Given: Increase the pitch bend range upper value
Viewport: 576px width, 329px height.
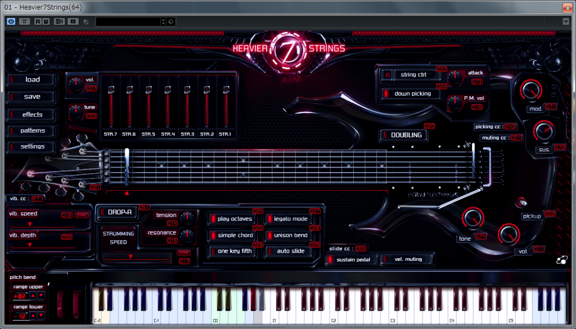Looking at the screenshot, I should (x=33, y=295).
